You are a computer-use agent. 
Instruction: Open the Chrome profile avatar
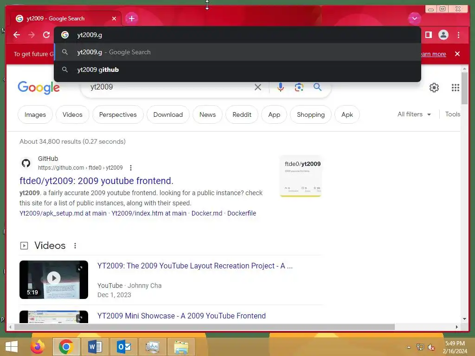pyautogui.click(x=443, y=35)
